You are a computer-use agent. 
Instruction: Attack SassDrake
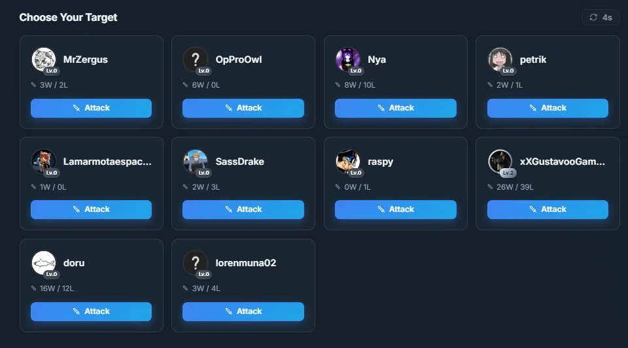pos(243,209)
